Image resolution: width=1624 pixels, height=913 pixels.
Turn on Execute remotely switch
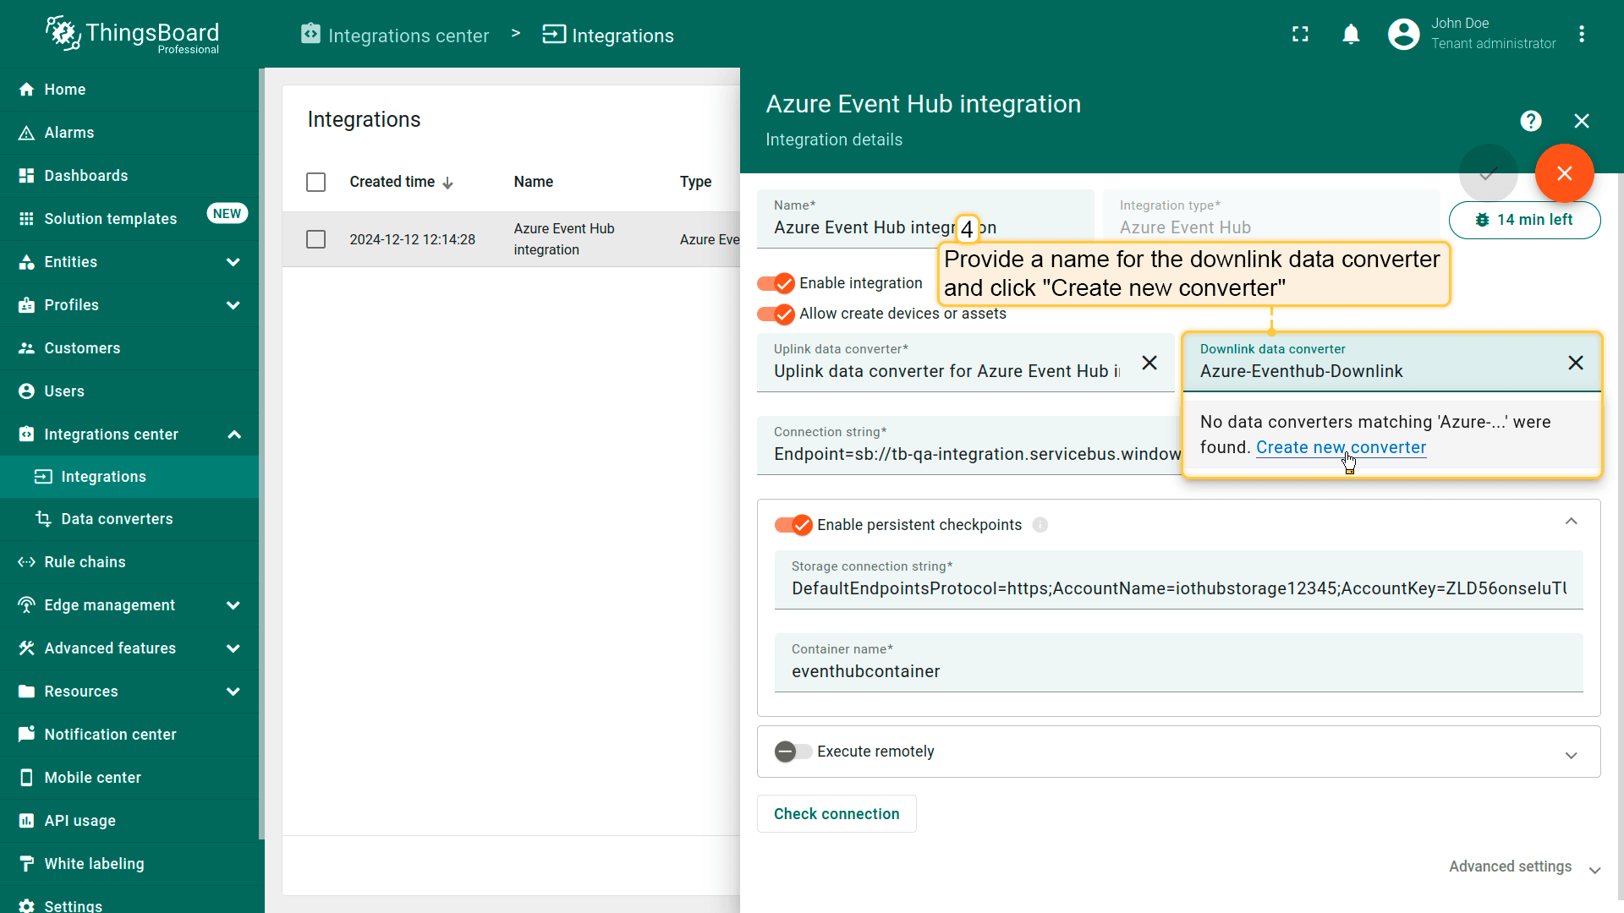pyautogui.click(x=793, y=752)
